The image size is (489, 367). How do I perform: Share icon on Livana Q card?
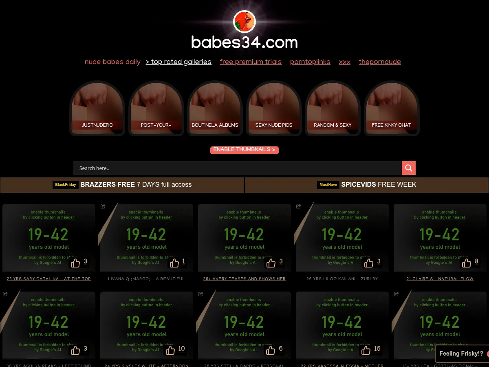(x=103, y=206)
